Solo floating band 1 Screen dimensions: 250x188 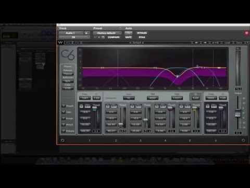click(x=81, y=106)
